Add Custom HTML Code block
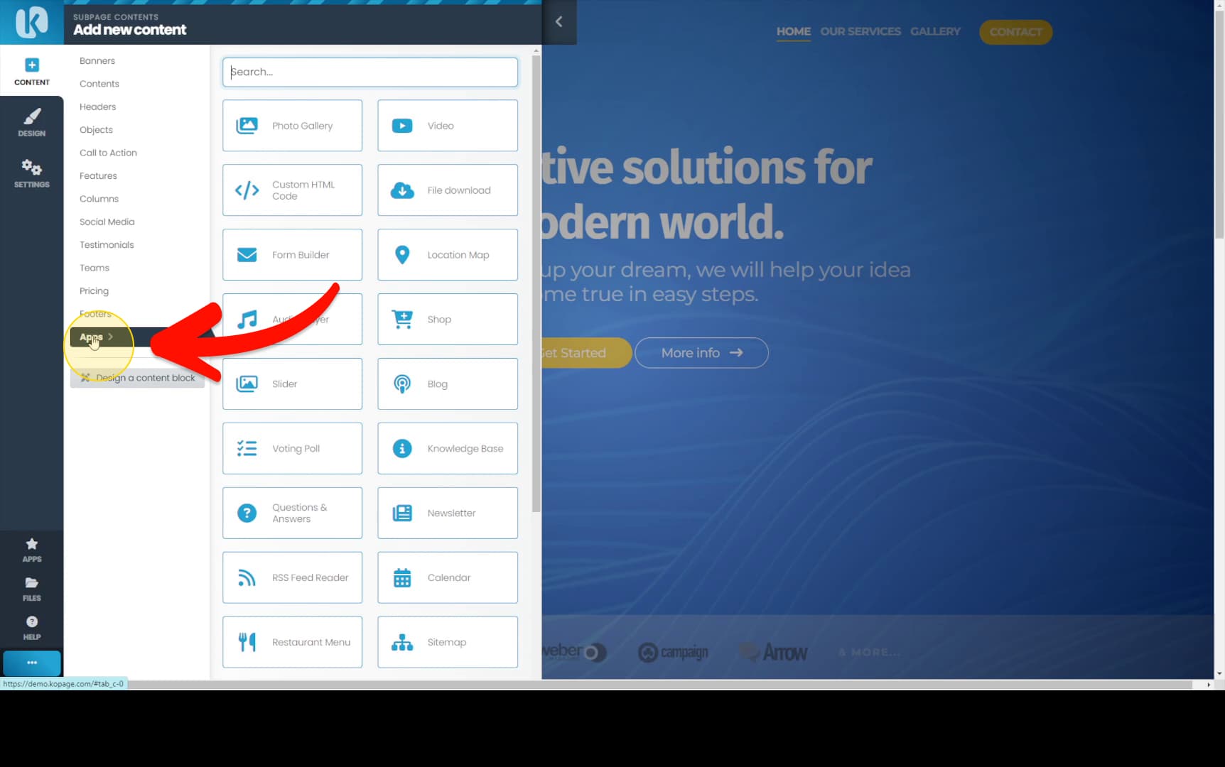 292,190
